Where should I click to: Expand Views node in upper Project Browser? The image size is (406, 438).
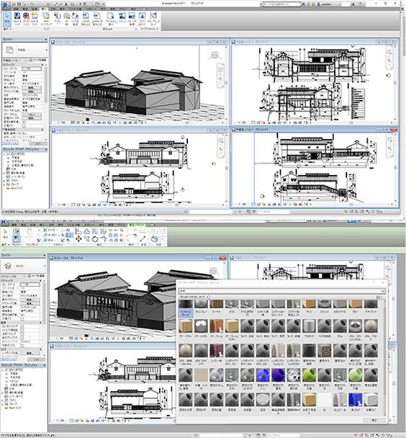(4, 154)
